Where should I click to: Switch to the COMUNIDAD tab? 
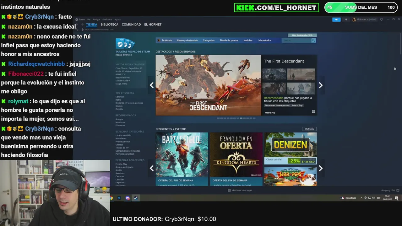coord(131,24)
